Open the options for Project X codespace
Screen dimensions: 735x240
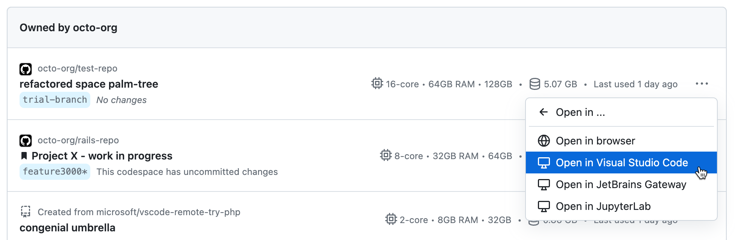pyautogui.click(x=702, y=156)
